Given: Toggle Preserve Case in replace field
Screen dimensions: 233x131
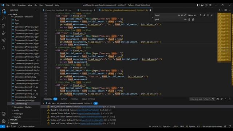Looking at the screenshot, I should point(185,19).
